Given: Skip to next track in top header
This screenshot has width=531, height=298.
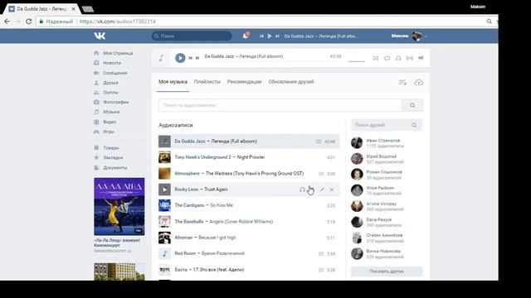Looking at the screenshot, I should point(277,36).
